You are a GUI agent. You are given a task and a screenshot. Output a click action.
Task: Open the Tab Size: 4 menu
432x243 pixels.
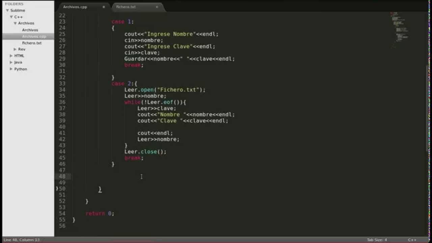click(x=377, y=240)
